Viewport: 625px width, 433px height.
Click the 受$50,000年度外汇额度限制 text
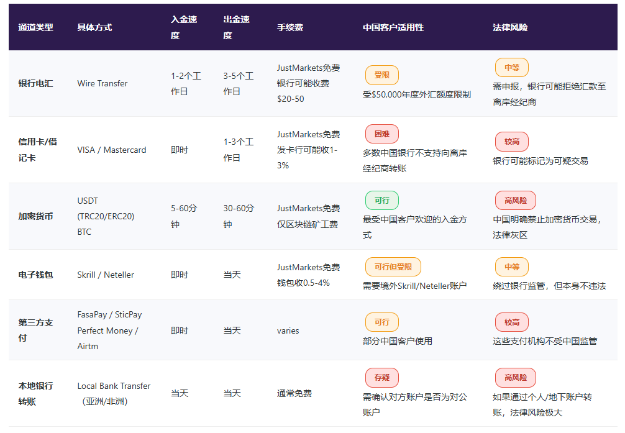point(416,95)
